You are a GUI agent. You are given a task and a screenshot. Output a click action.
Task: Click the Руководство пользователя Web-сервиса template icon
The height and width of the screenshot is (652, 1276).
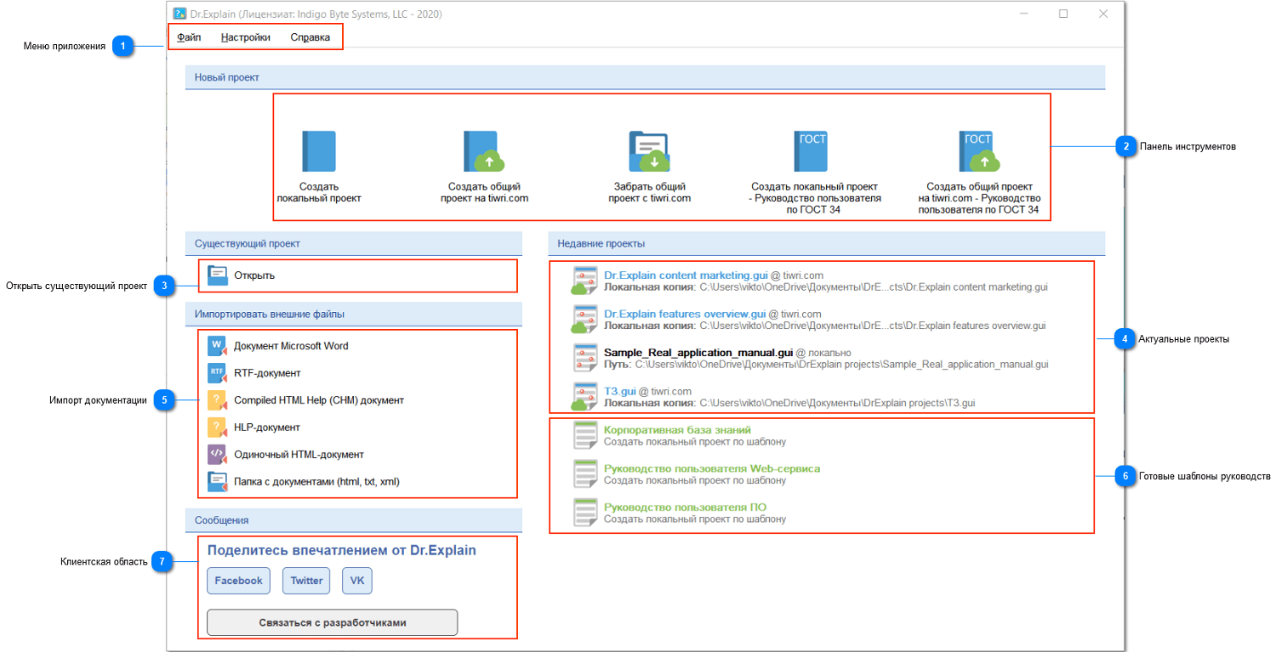(x=584, y=473)
